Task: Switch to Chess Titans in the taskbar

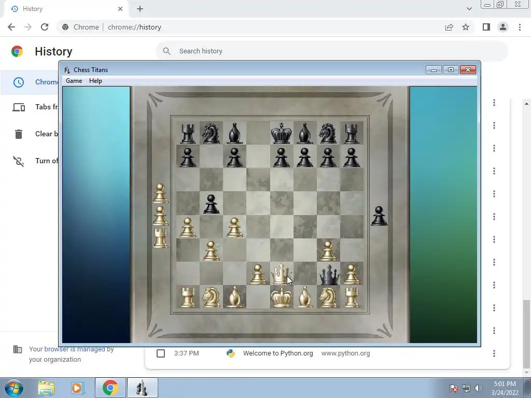Action: pos(142,388)
